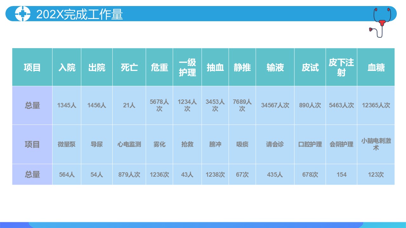The image size is (406, 228).
Task: Select the 1234人次 cell
Action: tap(187, 105)
